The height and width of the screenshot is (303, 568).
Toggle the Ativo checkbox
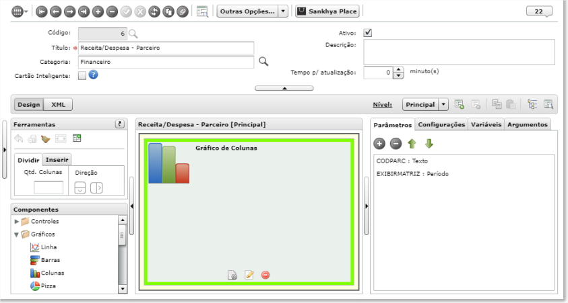tap(368, 32)
